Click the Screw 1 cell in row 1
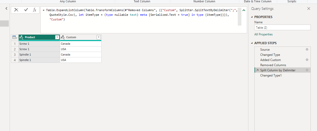 click(39, 44)
